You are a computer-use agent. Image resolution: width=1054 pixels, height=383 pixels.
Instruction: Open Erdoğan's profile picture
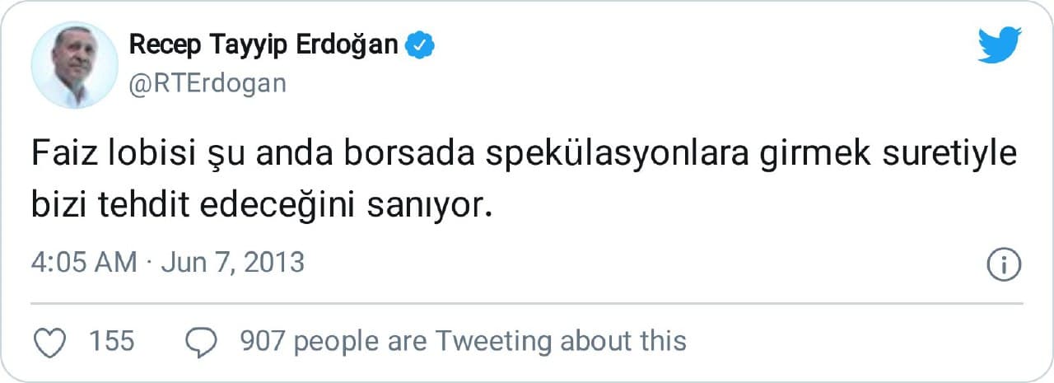(x=74, y=65)
